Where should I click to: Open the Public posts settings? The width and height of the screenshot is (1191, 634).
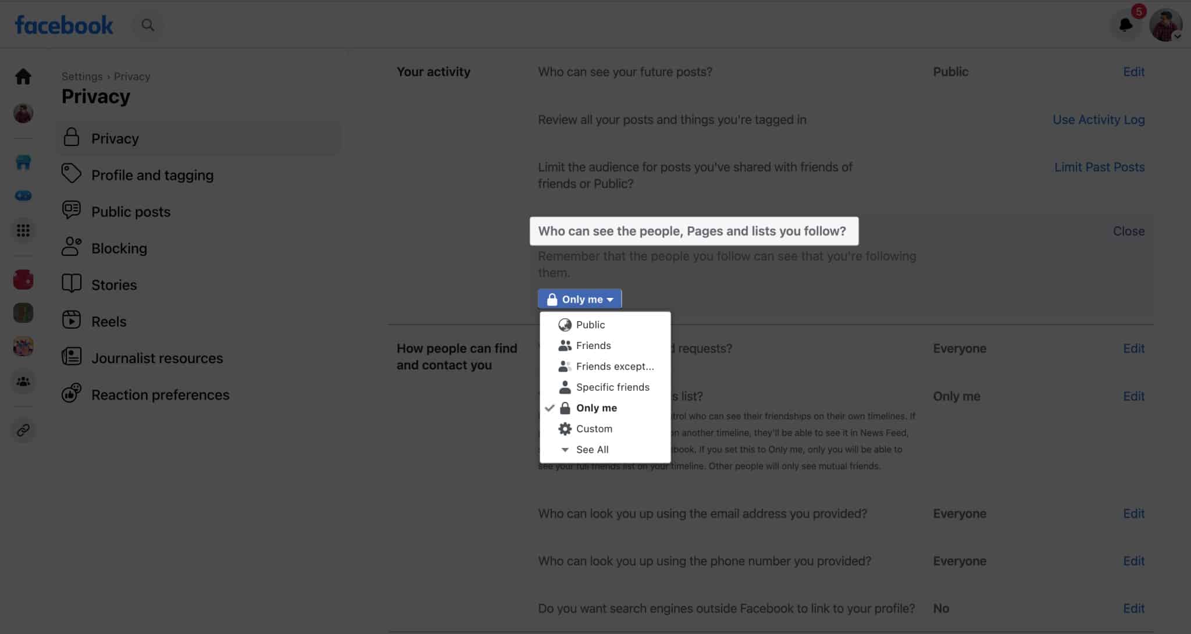[x=130, y=211]
